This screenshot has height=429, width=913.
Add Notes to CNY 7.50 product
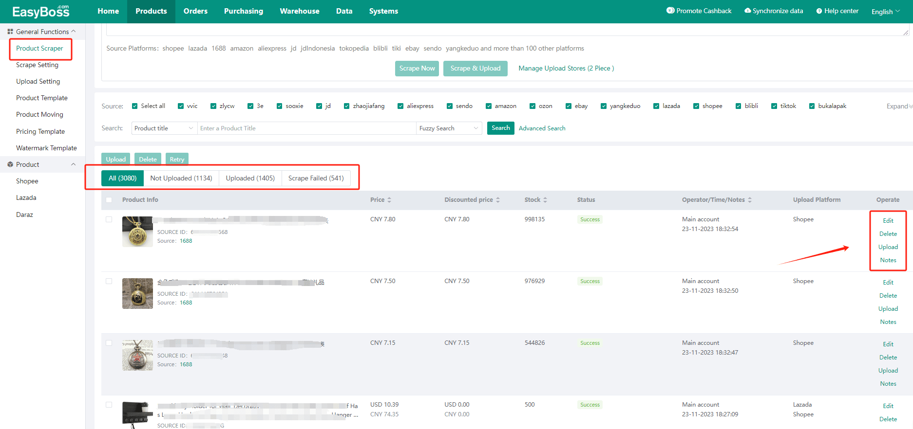[888, 322]
